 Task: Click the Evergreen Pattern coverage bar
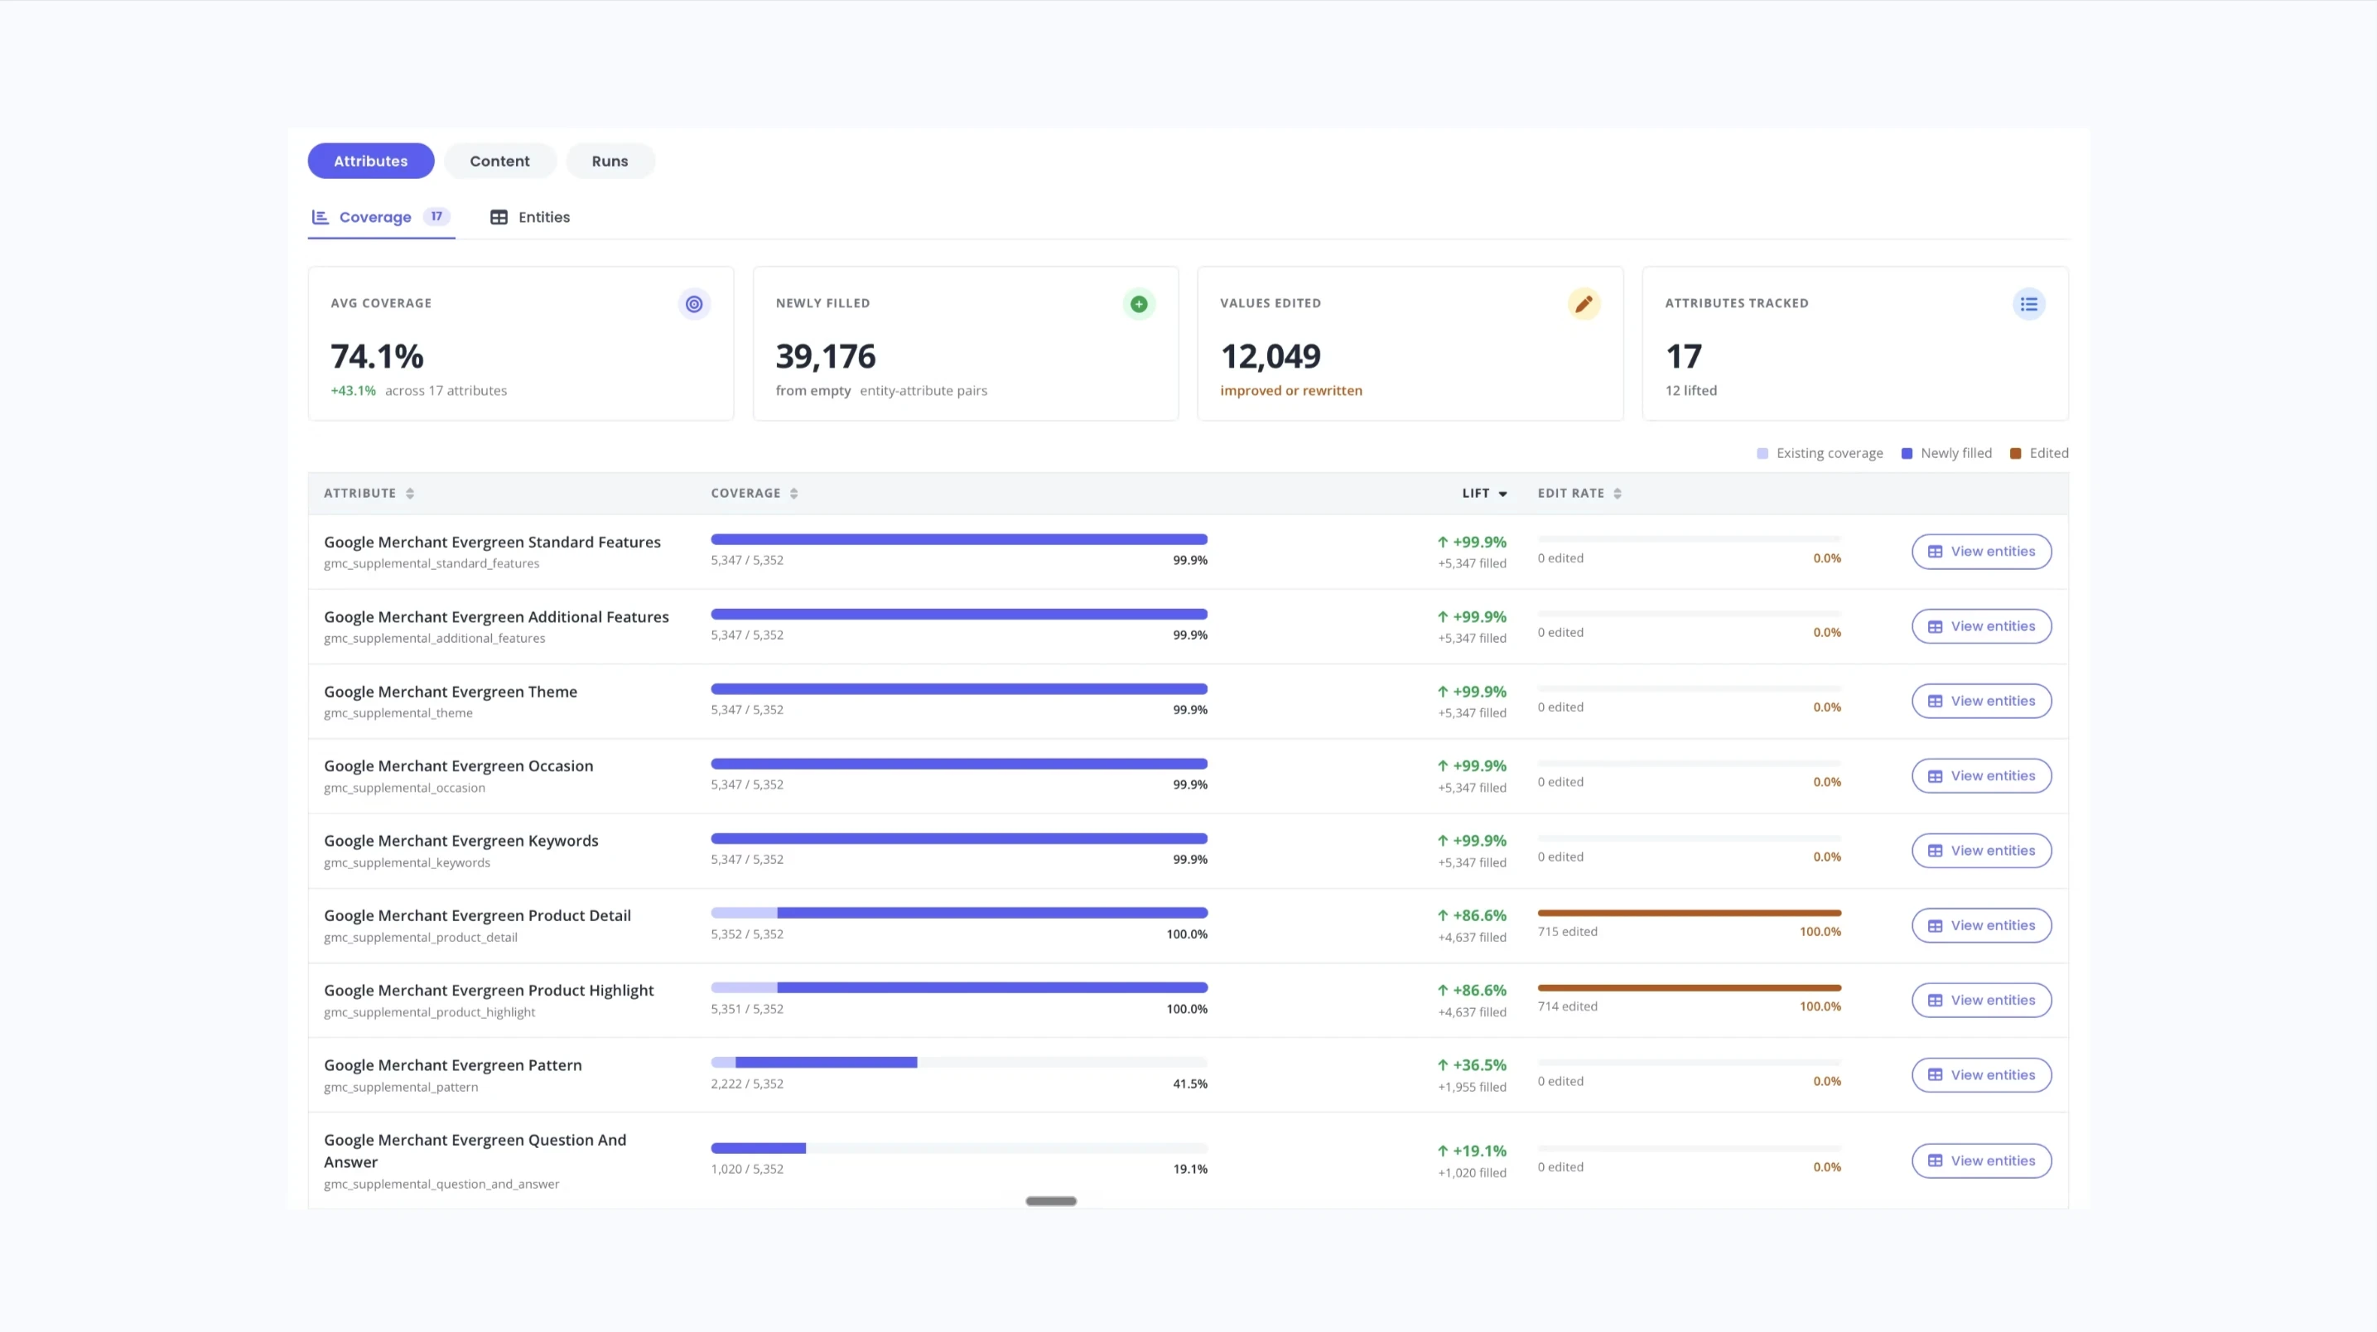coord(959,1063)
